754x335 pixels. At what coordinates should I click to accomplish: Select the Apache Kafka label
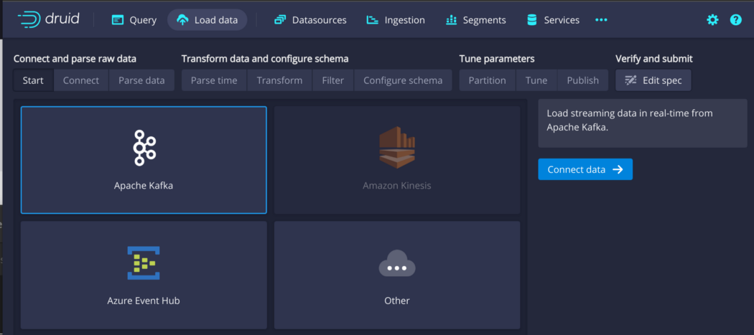coord(144,186)
